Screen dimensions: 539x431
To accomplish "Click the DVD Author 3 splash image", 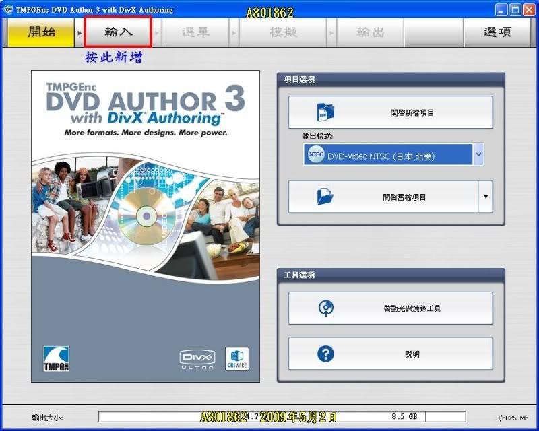I will [x=146, y=226].
